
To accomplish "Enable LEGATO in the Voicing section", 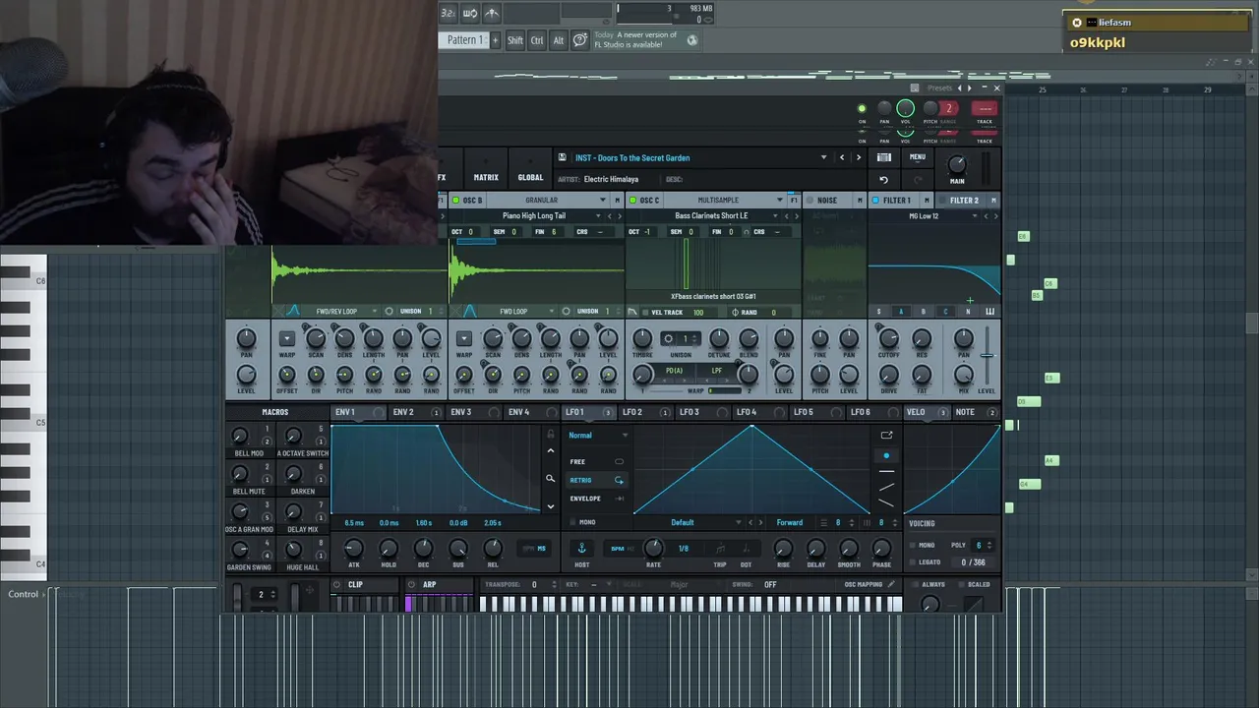I will click(912, 562).
